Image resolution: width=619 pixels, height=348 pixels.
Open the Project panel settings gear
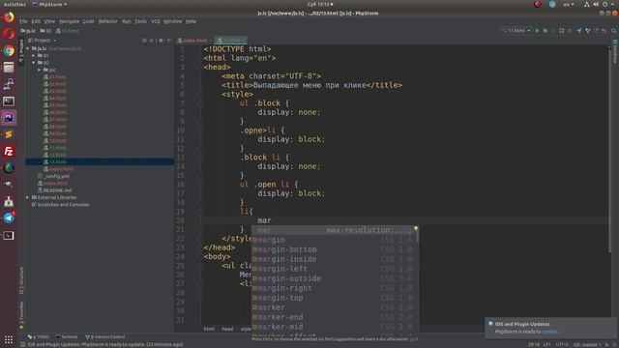tap(162, 41)
